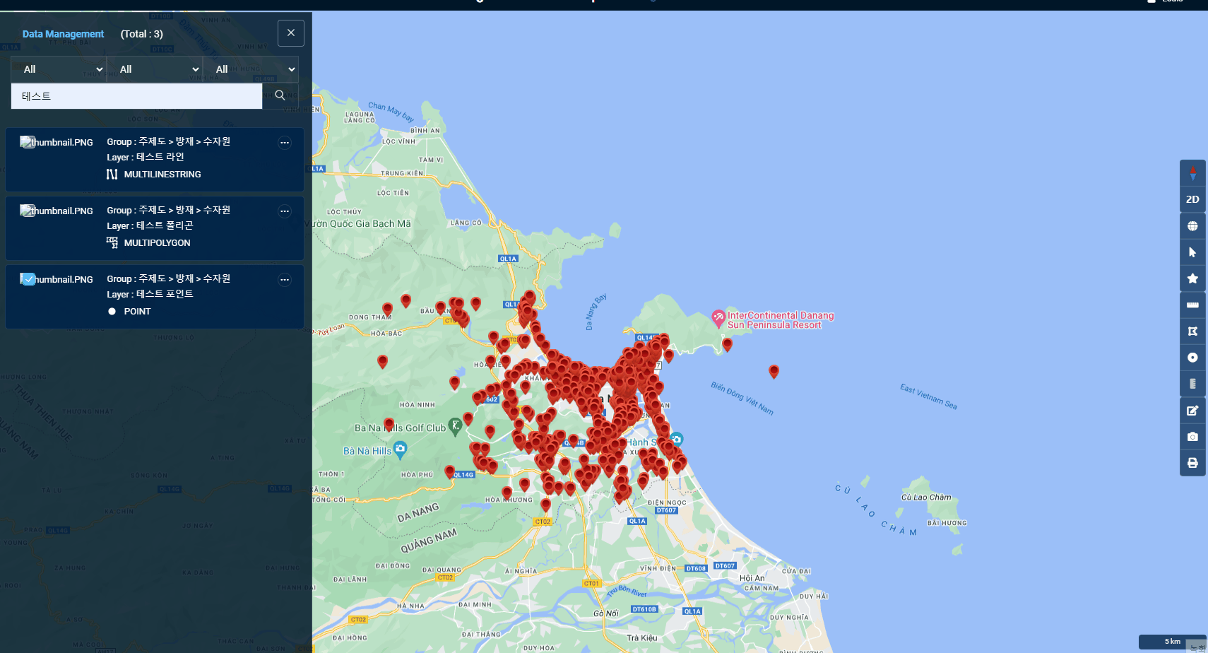Activate the vertical height ruler tool

tap(1192, 384)
